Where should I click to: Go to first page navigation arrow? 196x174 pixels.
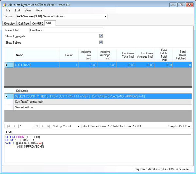pos(8,126)
